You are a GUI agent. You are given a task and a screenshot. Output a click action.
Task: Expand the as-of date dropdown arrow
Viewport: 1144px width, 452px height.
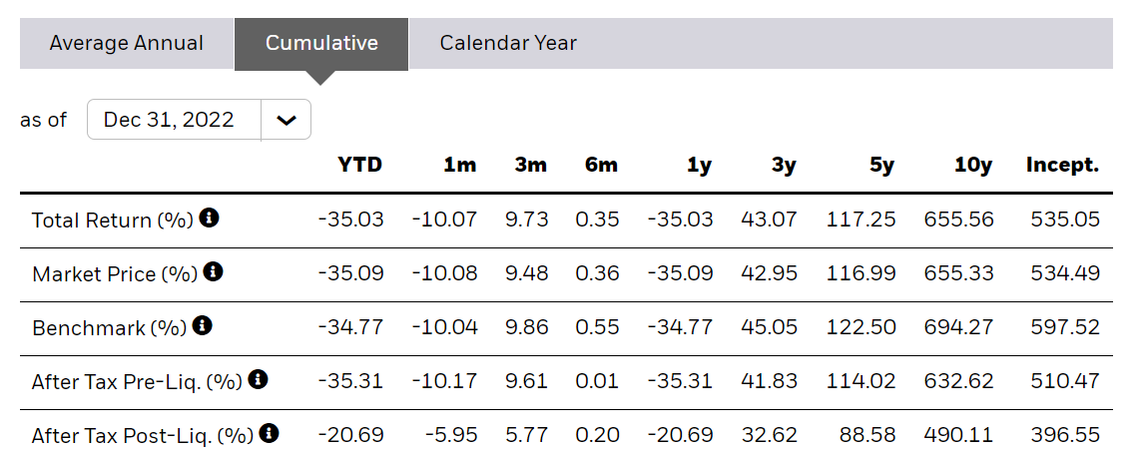click(286, 120)
